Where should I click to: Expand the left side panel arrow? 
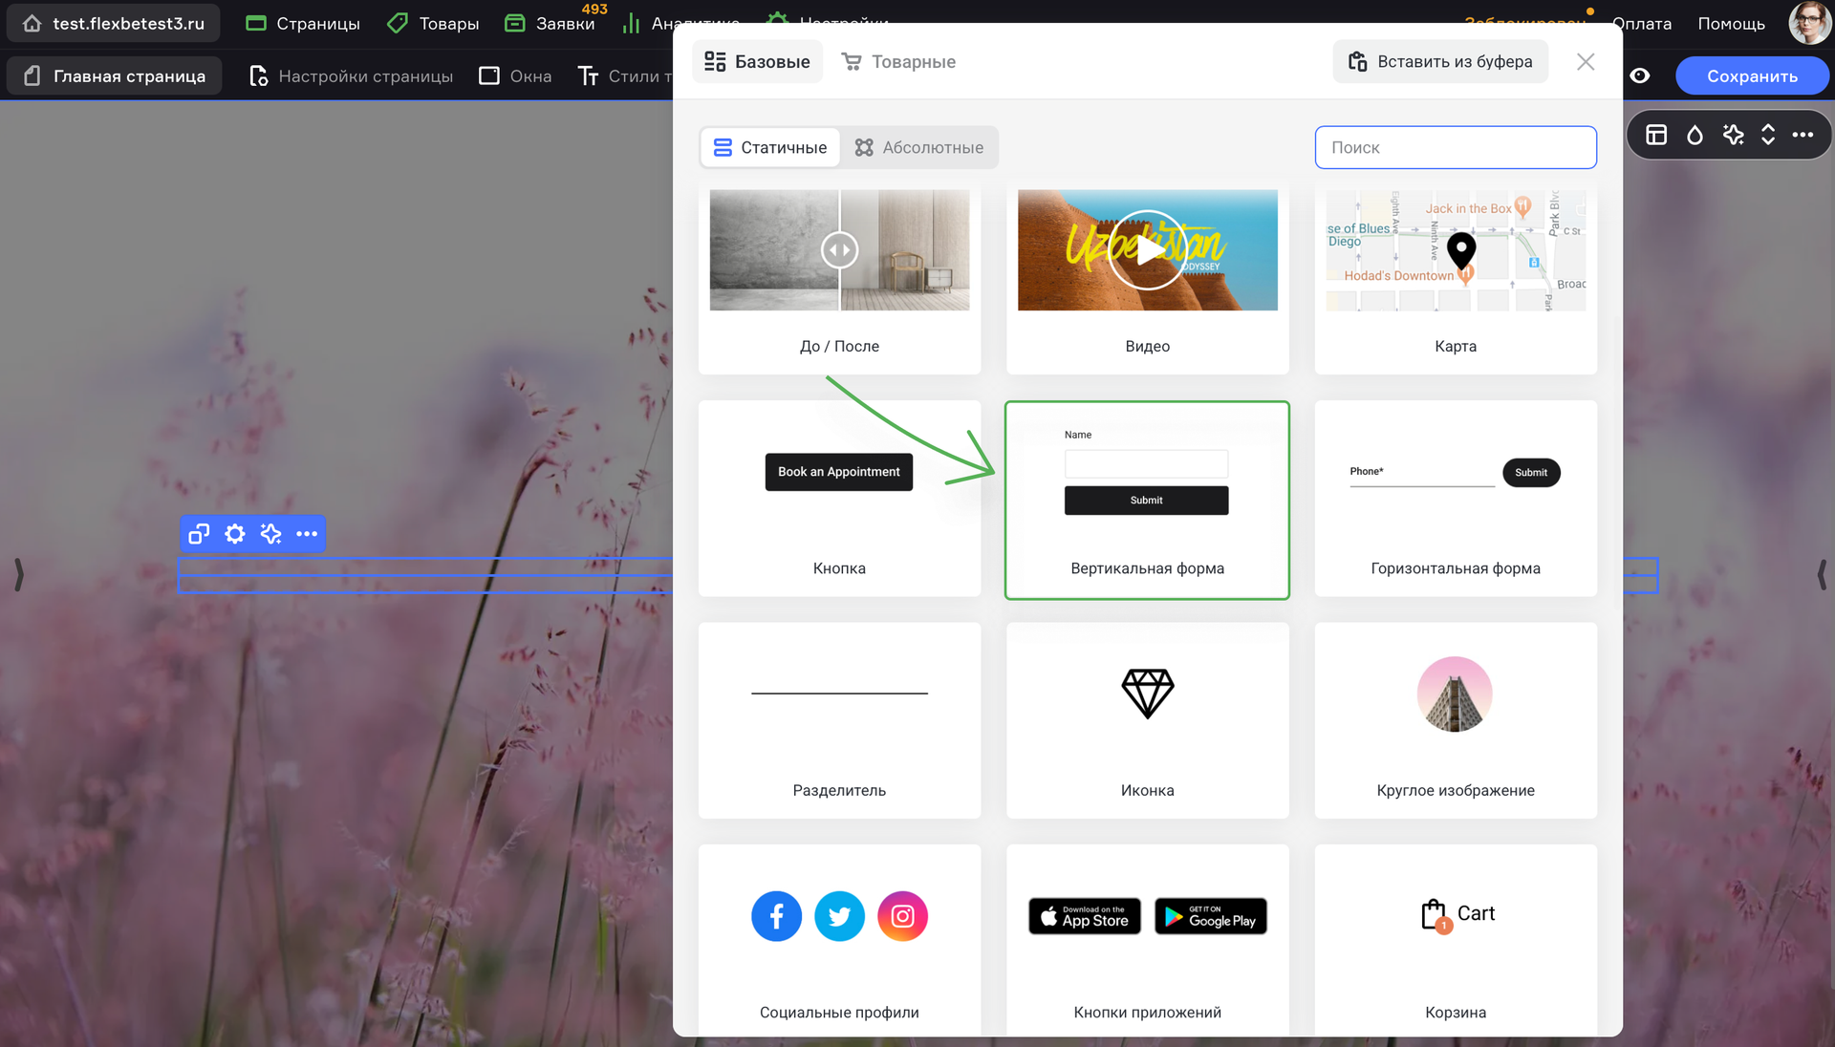pyautogui.click(x=18, y=575)
